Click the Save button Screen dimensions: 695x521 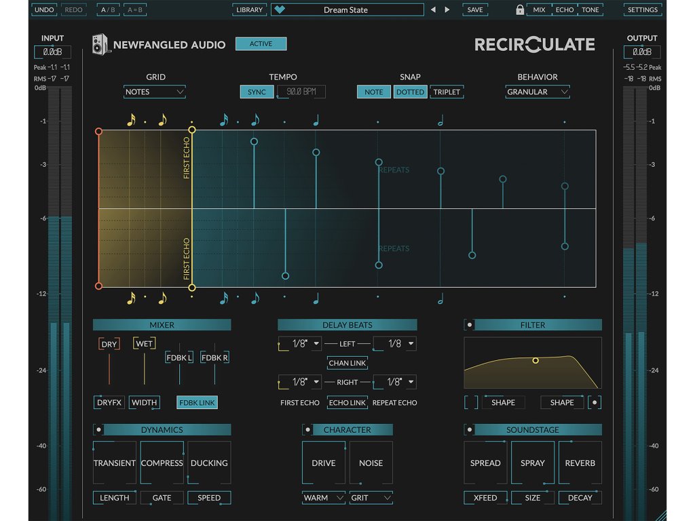pos(475,10)
